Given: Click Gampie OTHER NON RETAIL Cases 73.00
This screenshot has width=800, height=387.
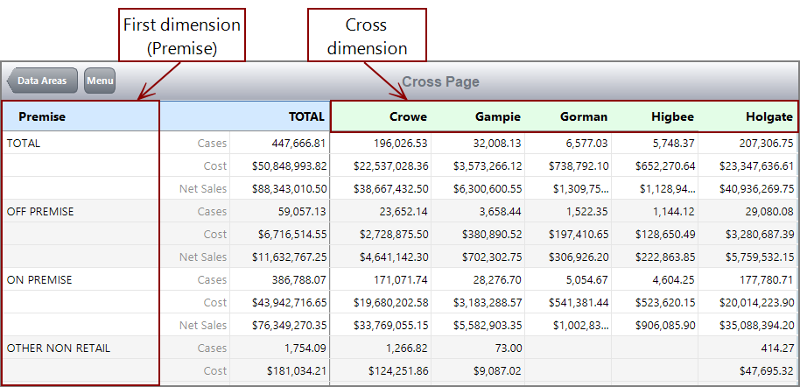Looking at the screenshot, I should pyautogui.click(x=506, y=348).
